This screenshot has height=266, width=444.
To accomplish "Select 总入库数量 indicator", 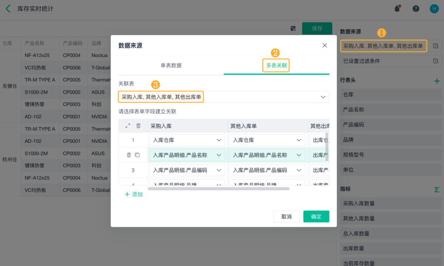I will [x=391, y=233].
